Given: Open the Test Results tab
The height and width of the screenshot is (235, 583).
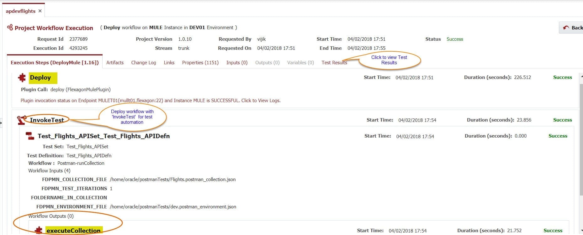Looking at the screenshot, I should coord(334,62).
